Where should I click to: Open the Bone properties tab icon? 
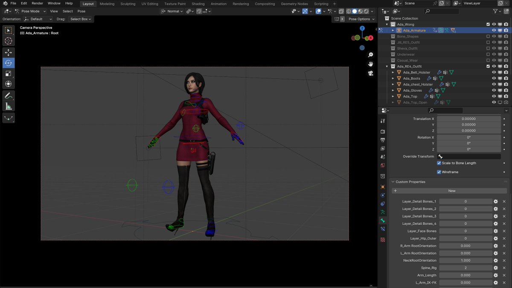pyautogui.click(x=383, y=221)
